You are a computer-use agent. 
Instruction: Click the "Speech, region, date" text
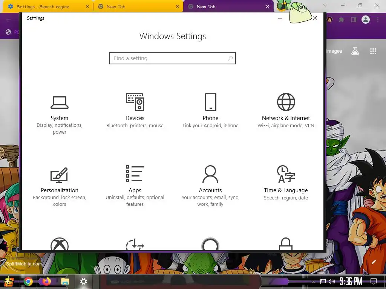pyautogui.click(x=286, y=198)
